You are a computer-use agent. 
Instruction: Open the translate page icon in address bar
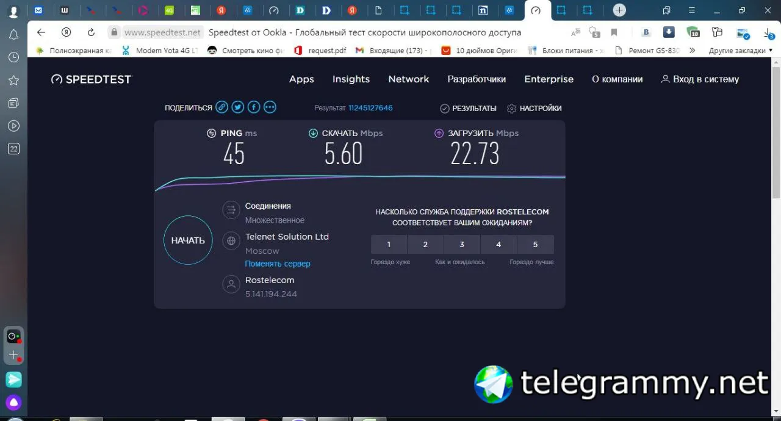[575, 32]
